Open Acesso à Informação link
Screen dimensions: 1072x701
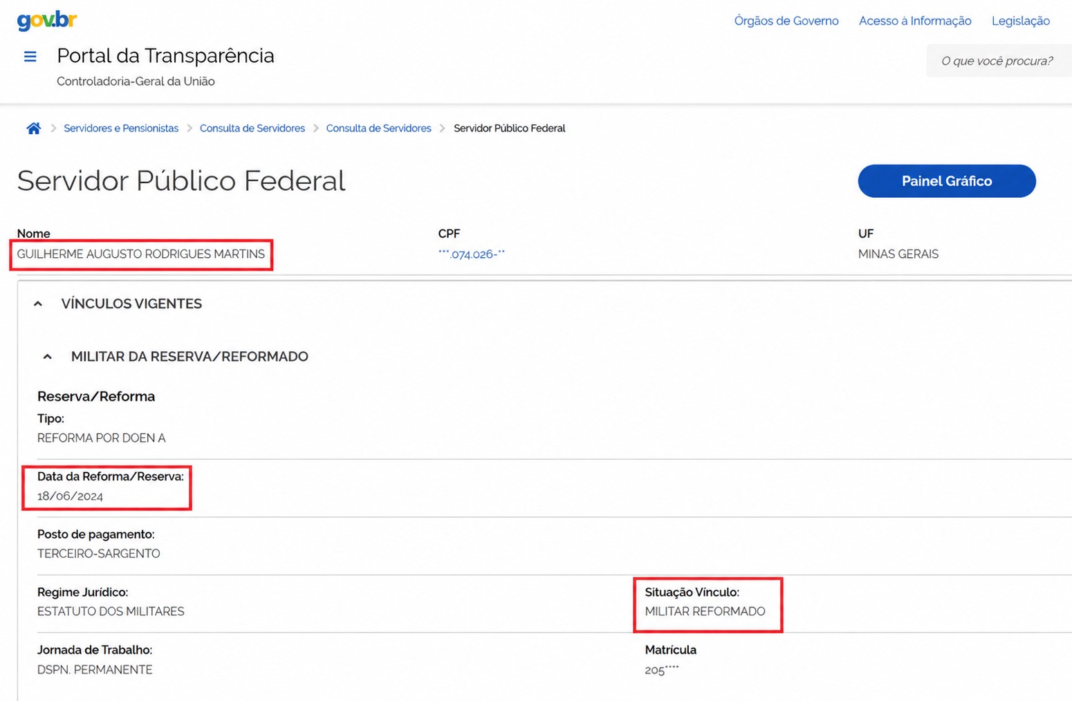tap(915, 21)
